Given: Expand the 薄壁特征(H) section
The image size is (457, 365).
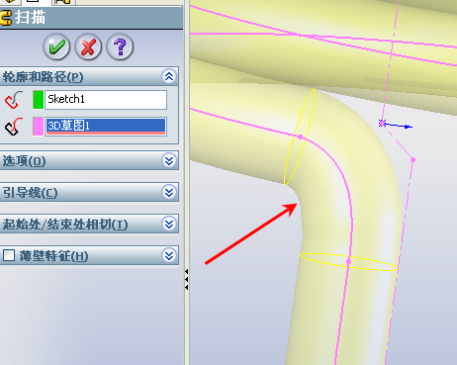Looking at the screenshot, I should coord(169,255).
